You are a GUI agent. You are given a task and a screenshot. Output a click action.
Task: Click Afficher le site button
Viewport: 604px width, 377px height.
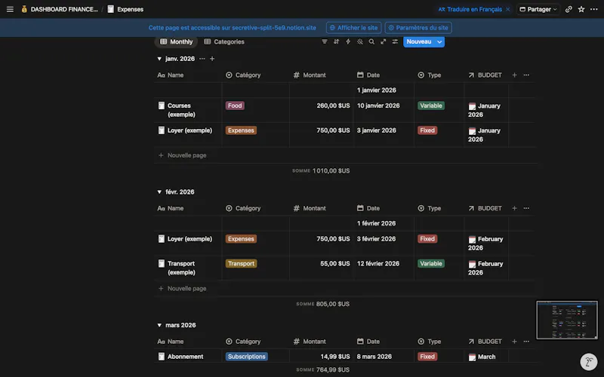tap(353, 28)
